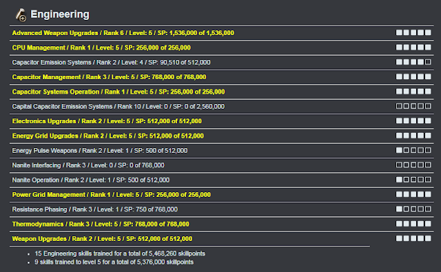This screenshot has width=441, height=272.
Task: Click the Capital Capacitor Emission Systems entry
Action: (x=118, y=107)
